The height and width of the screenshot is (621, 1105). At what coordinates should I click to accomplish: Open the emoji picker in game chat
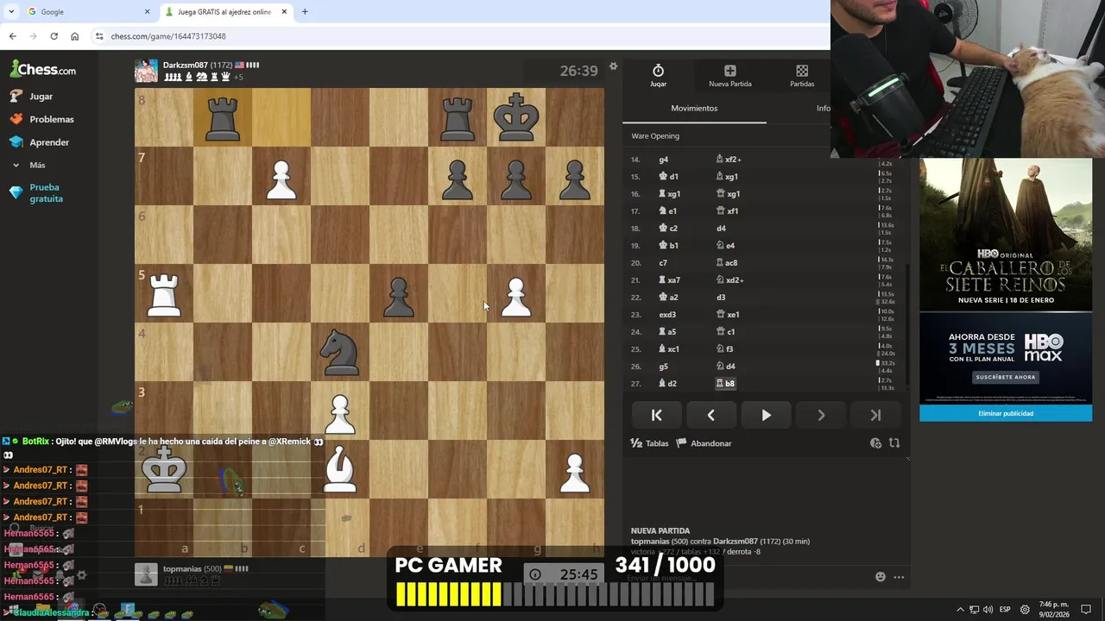(881, 577)
